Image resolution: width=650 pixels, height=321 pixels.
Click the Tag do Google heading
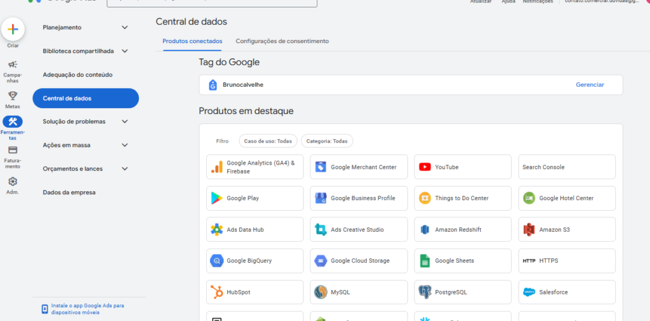[229, 63]
